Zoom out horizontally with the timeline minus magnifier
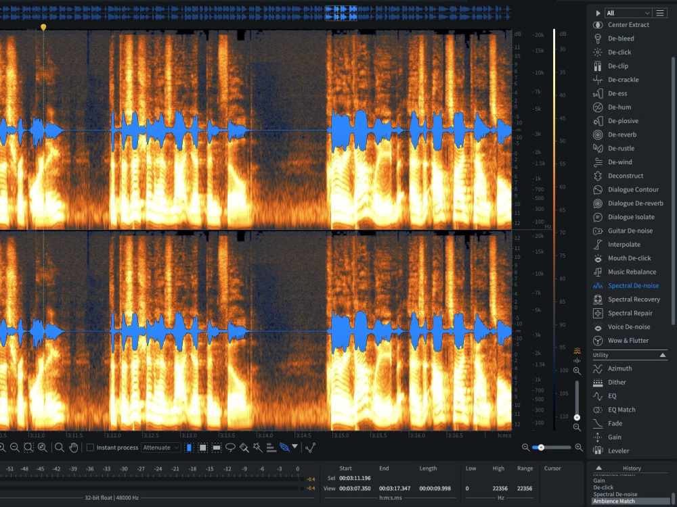 [x=525, y=448]
